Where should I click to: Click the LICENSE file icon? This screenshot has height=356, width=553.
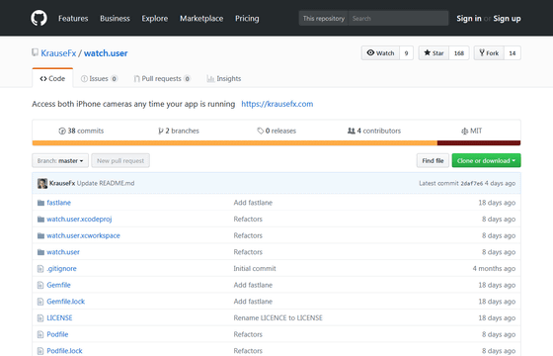click(40, 317)
